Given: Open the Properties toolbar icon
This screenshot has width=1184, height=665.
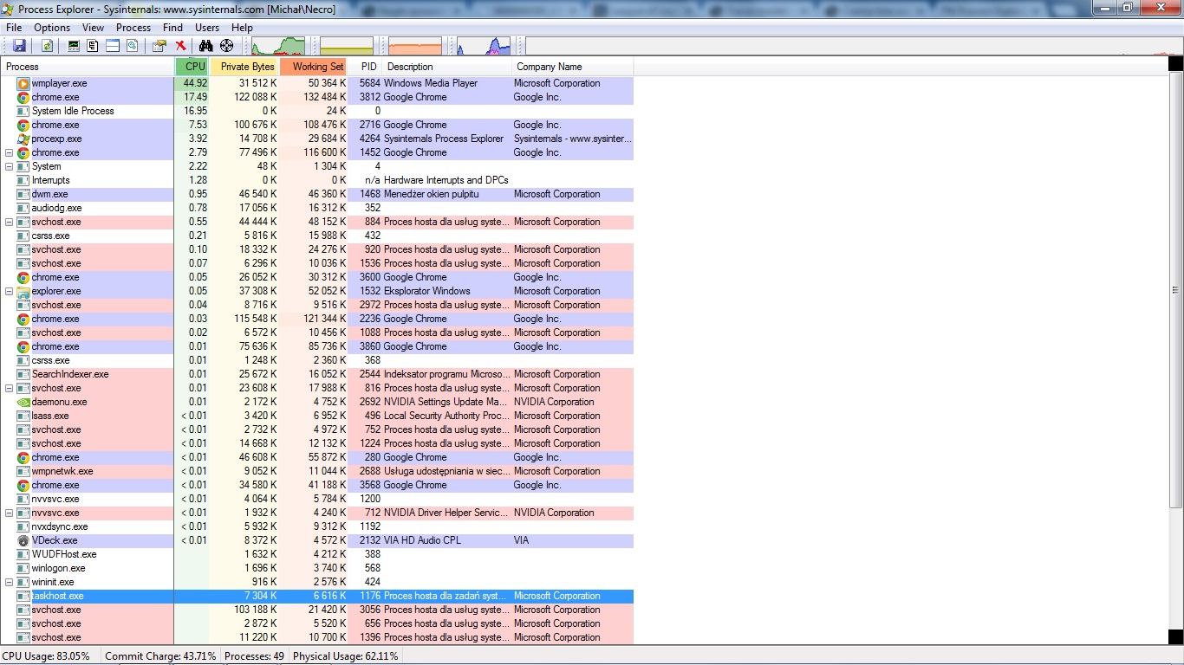Looking at the screenshot, I should (159, 46).
